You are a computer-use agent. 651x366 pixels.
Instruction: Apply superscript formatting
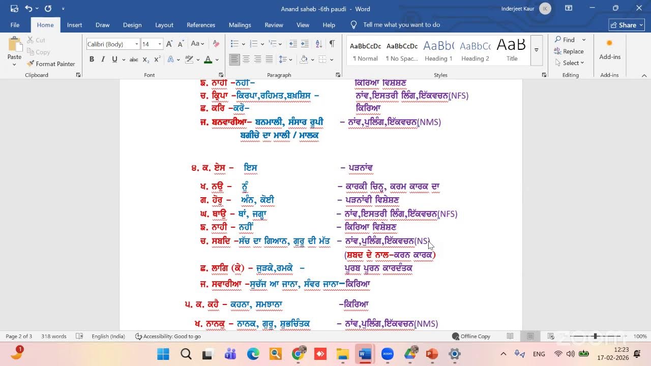[x=157, y=59]
